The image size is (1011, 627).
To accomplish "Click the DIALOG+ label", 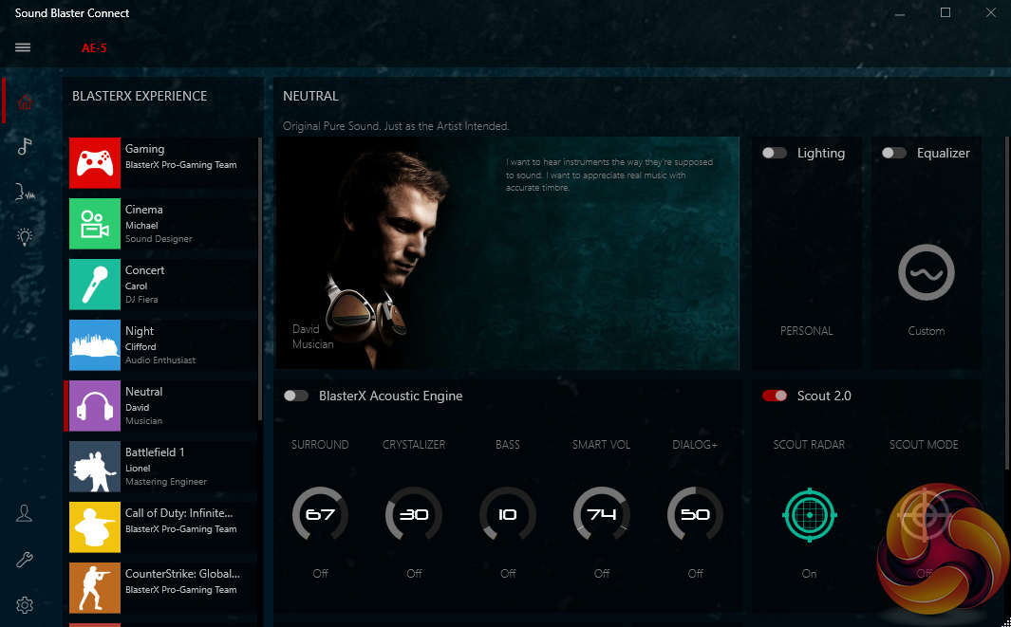I will (x=695, y=445).
